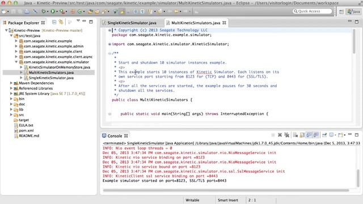The image size is (363, 204).
Task: Click the Run Last Tool external tools icon
Action: (x=62, y=11)
